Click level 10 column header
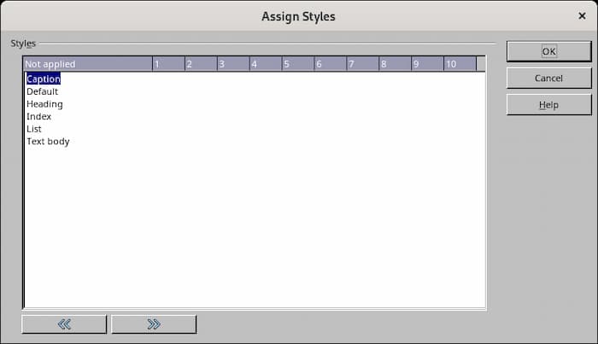The width and height of the screenshot is (598, 344). 460,64
